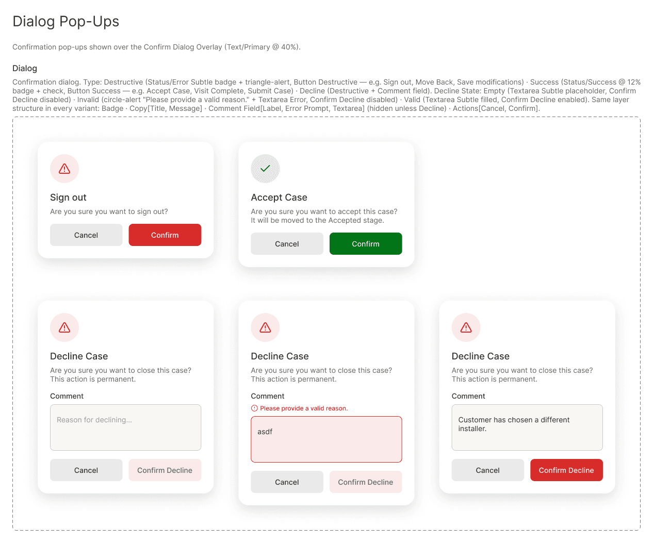Click the 'Dialog Pop-Ups' page heading
The height and width of the screenshot is (543, 654).
66,21
